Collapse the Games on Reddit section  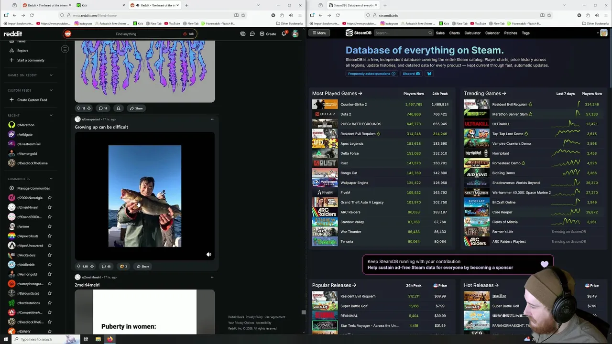click(51, 75)
